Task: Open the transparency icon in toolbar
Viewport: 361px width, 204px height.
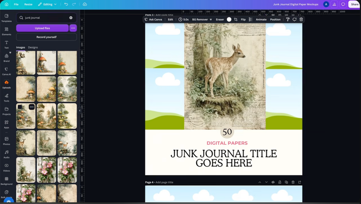Action: point(251,20)
